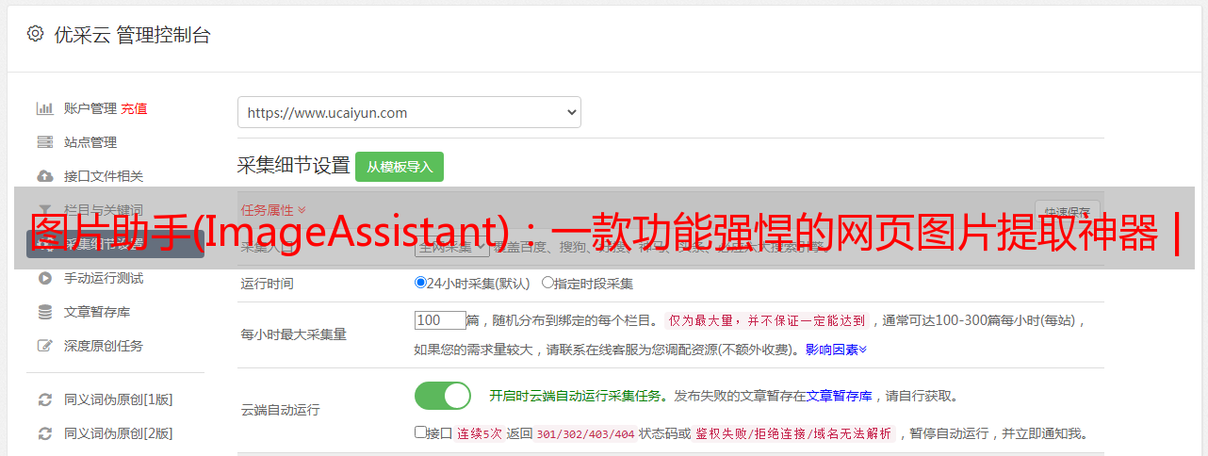1208x456 pixels.
Task: Open 同义词伪原创[2版] menu item
Action: tap(119, 433)
